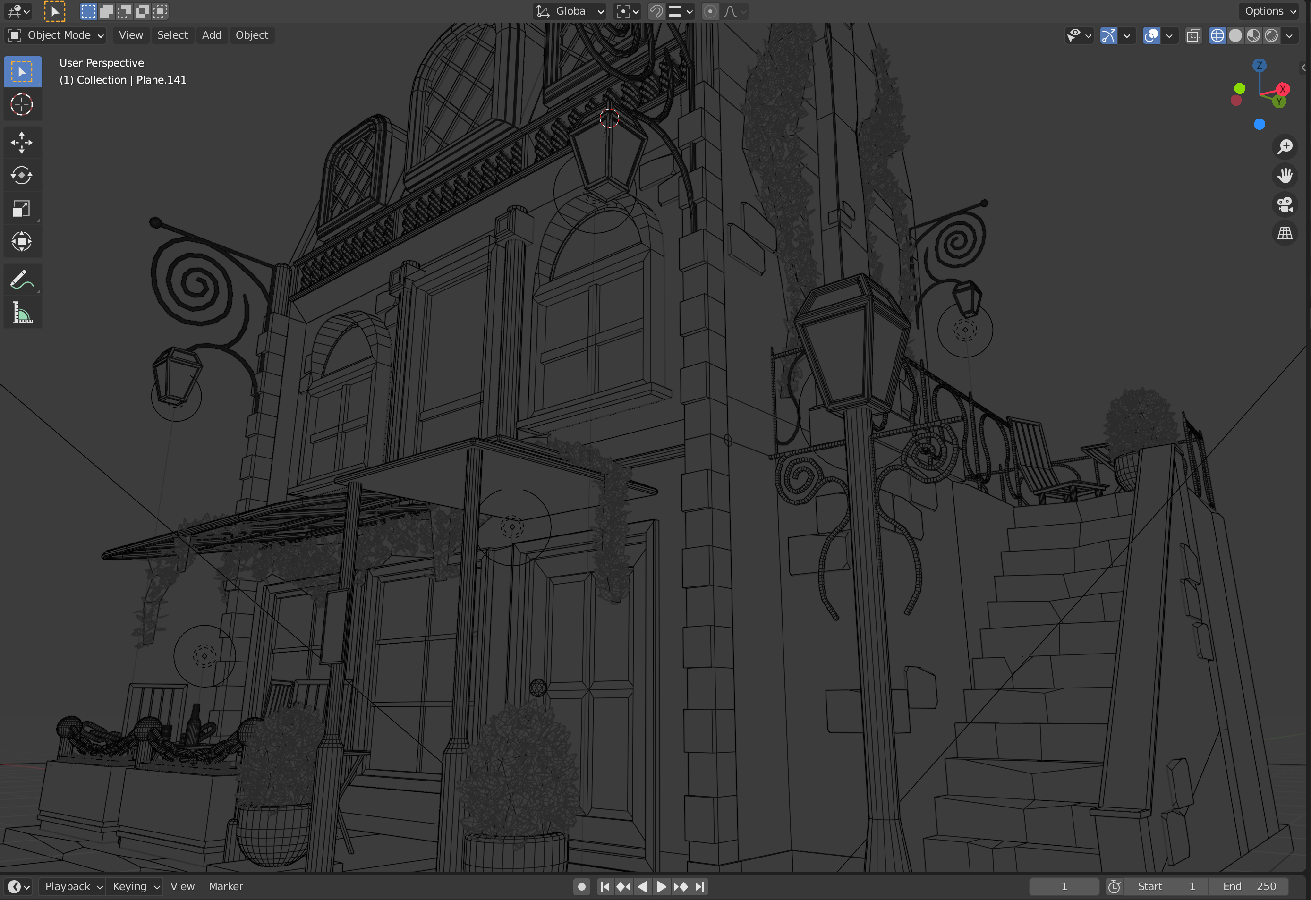1311x900 pixels.
Task: Switch to Solid shading
Action: click(x=1235, y=35)
